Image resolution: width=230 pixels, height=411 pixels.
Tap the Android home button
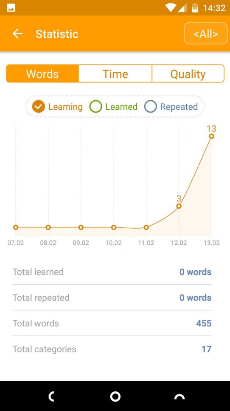(x=115, y=397)
